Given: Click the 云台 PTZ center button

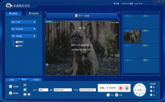Looking at the screenshot, I should [x=139, y=90].
